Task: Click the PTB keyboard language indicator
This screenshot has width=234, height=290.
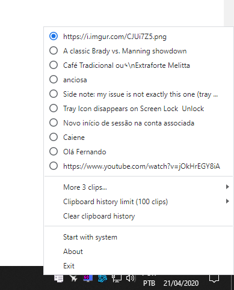Action: (149, 283)
